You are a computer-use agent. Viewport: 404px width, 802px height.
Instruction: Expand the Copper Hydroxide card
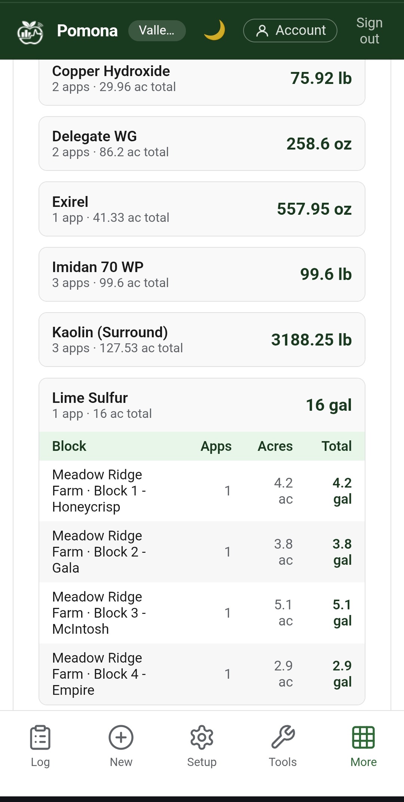coord(202,79)
